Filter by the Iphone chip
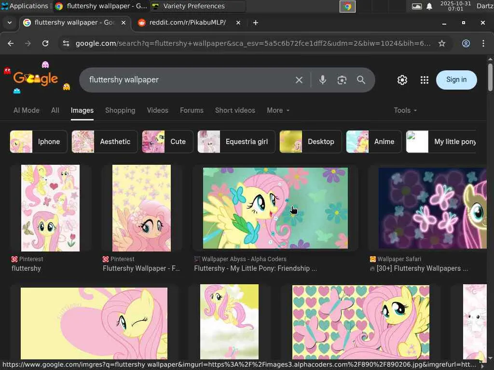Viewport: 494px width, 370px height. (x=39, y=142)
